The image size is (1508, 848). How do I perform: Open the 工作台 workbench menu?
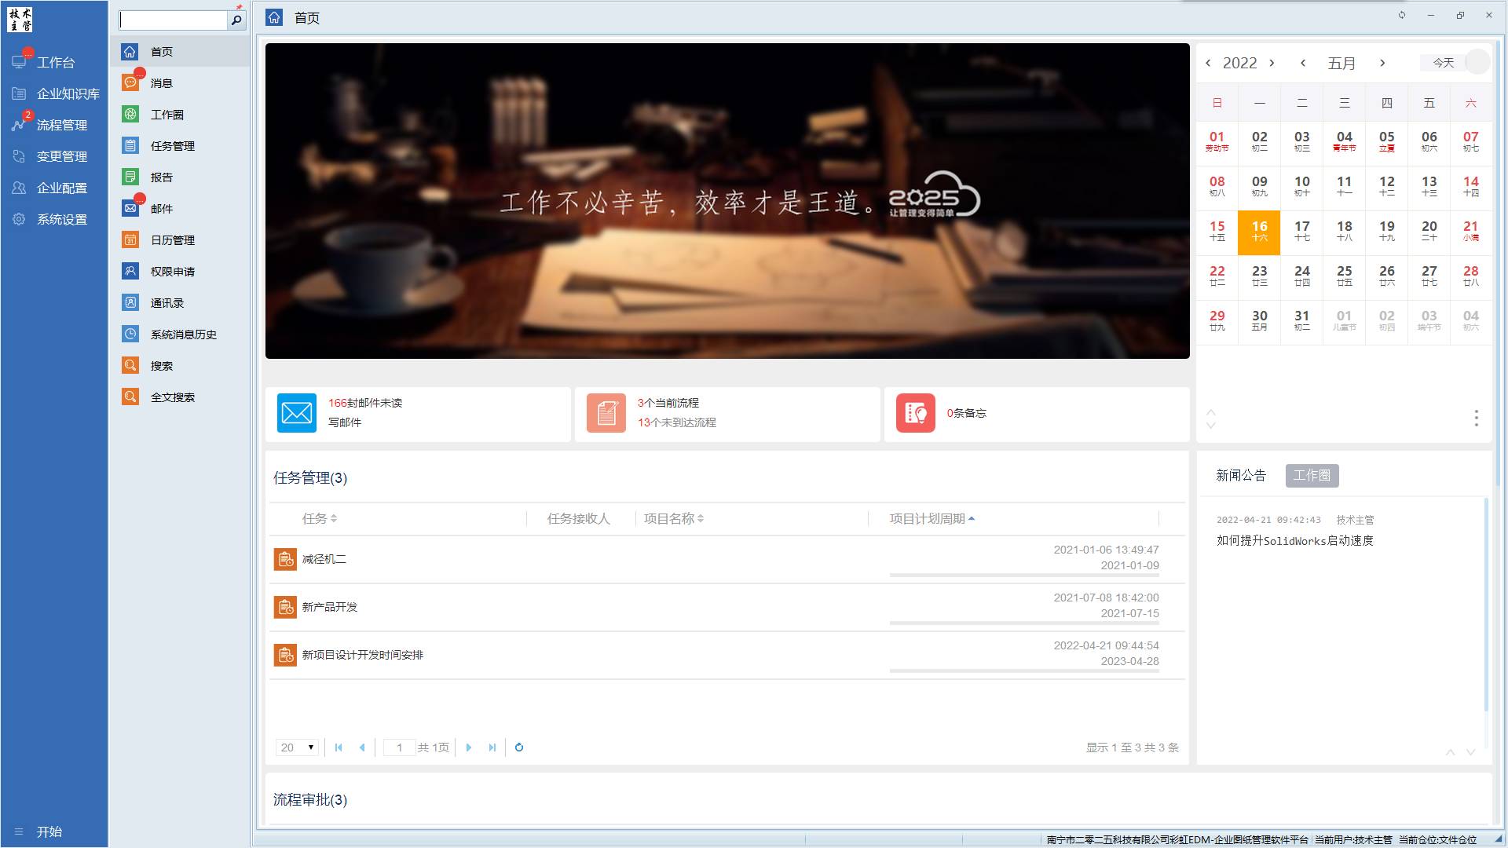tap(54, 62)
